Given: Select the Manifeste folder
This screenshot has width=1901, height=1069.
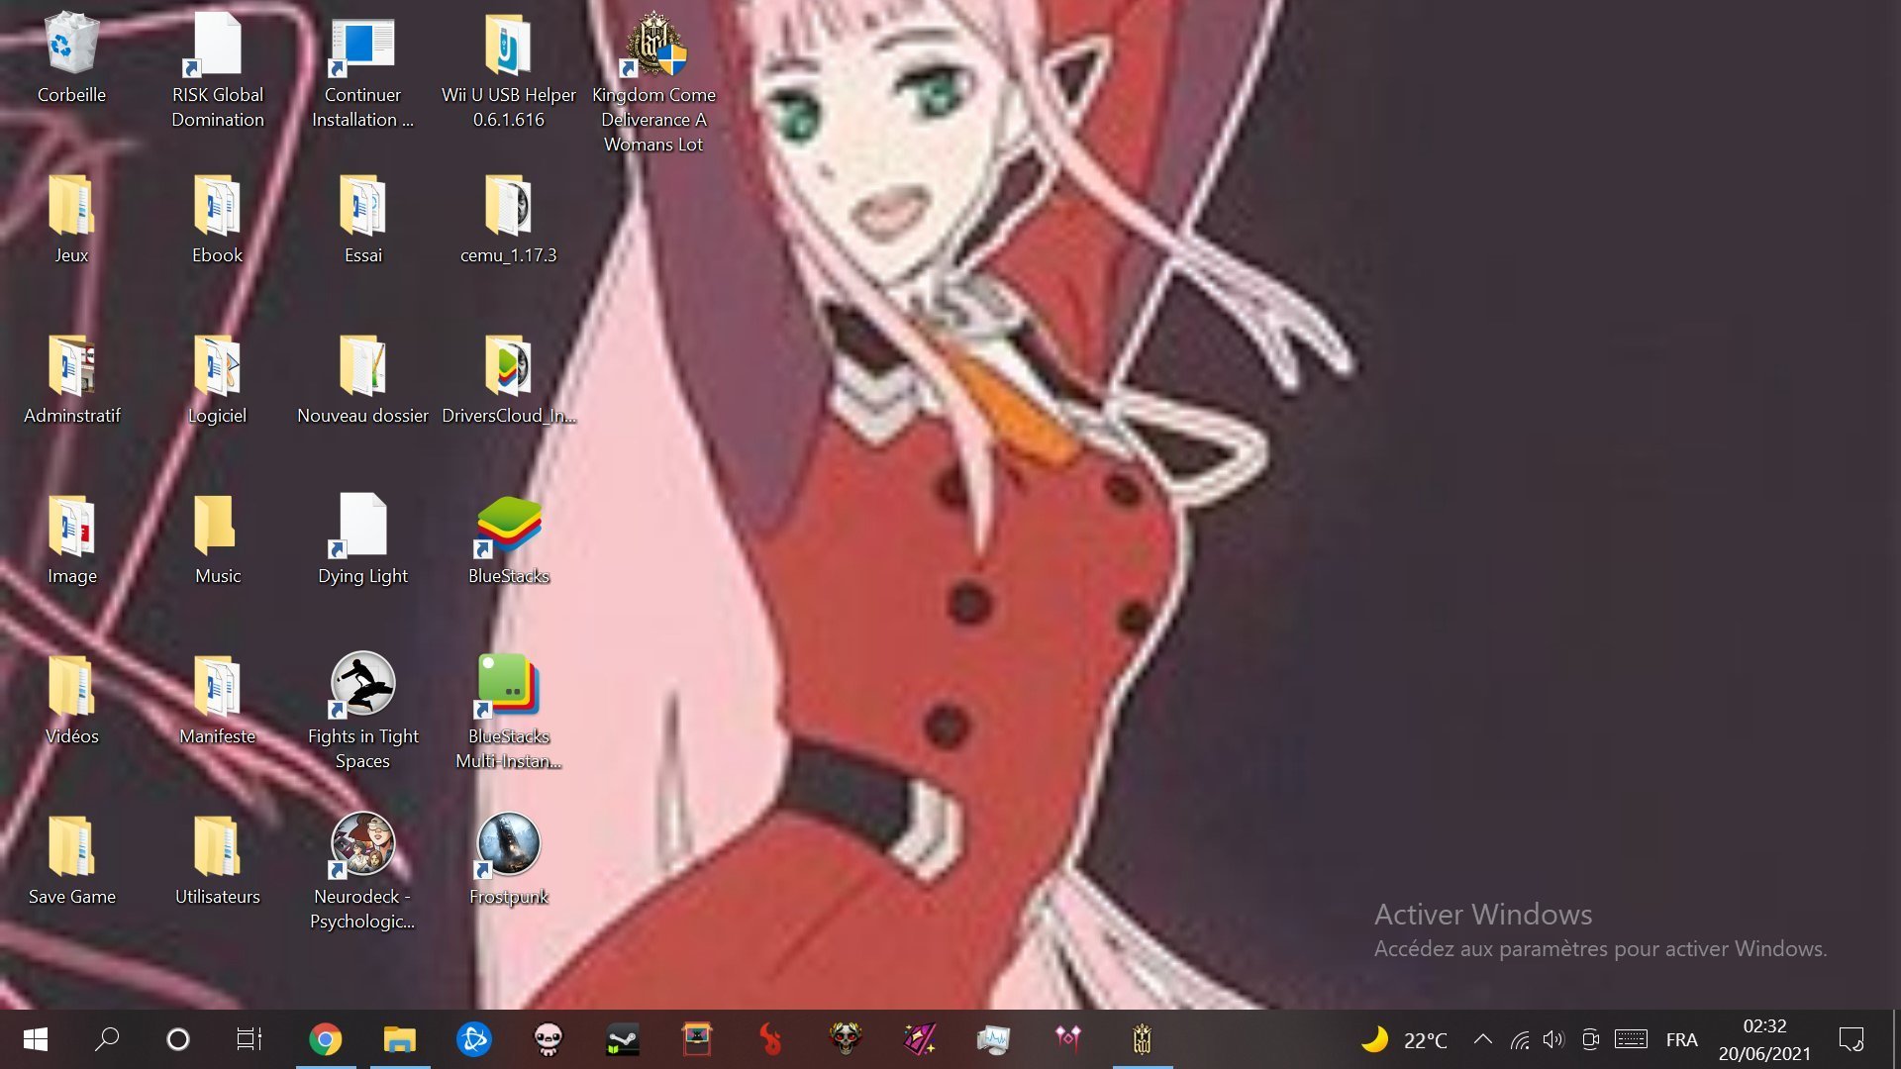Looking at the screenshot, I should point(218,701).
